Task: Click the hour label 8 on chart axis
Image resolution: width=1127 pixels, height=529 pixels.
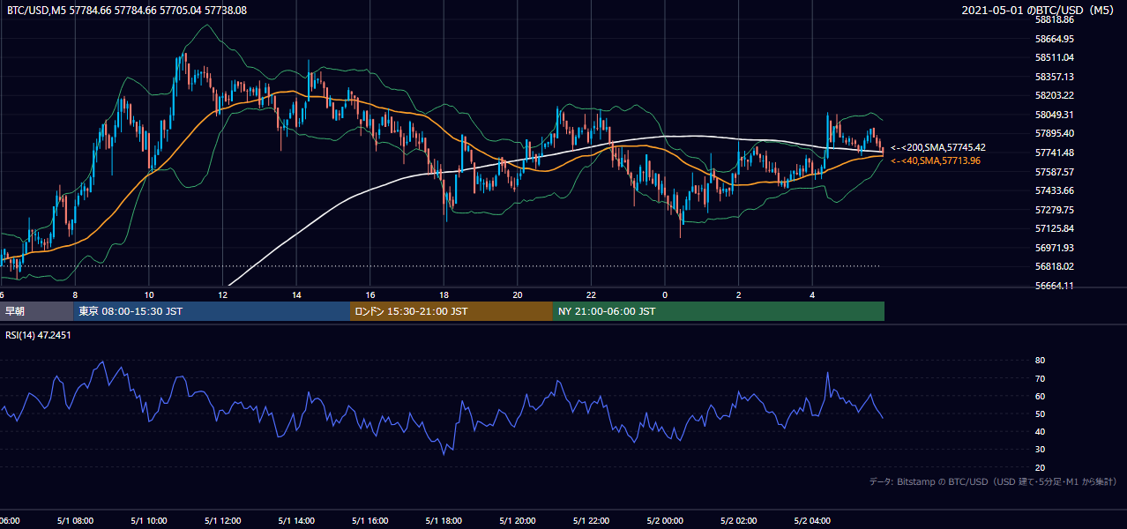Action: pos(75,294)
